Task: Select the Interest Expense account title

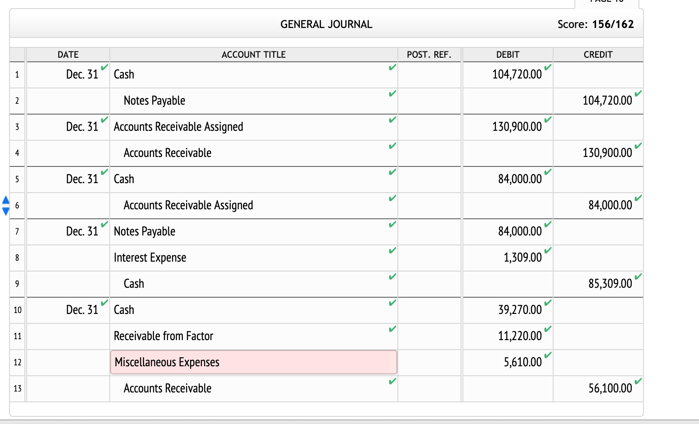Action: tap(150, 258)
